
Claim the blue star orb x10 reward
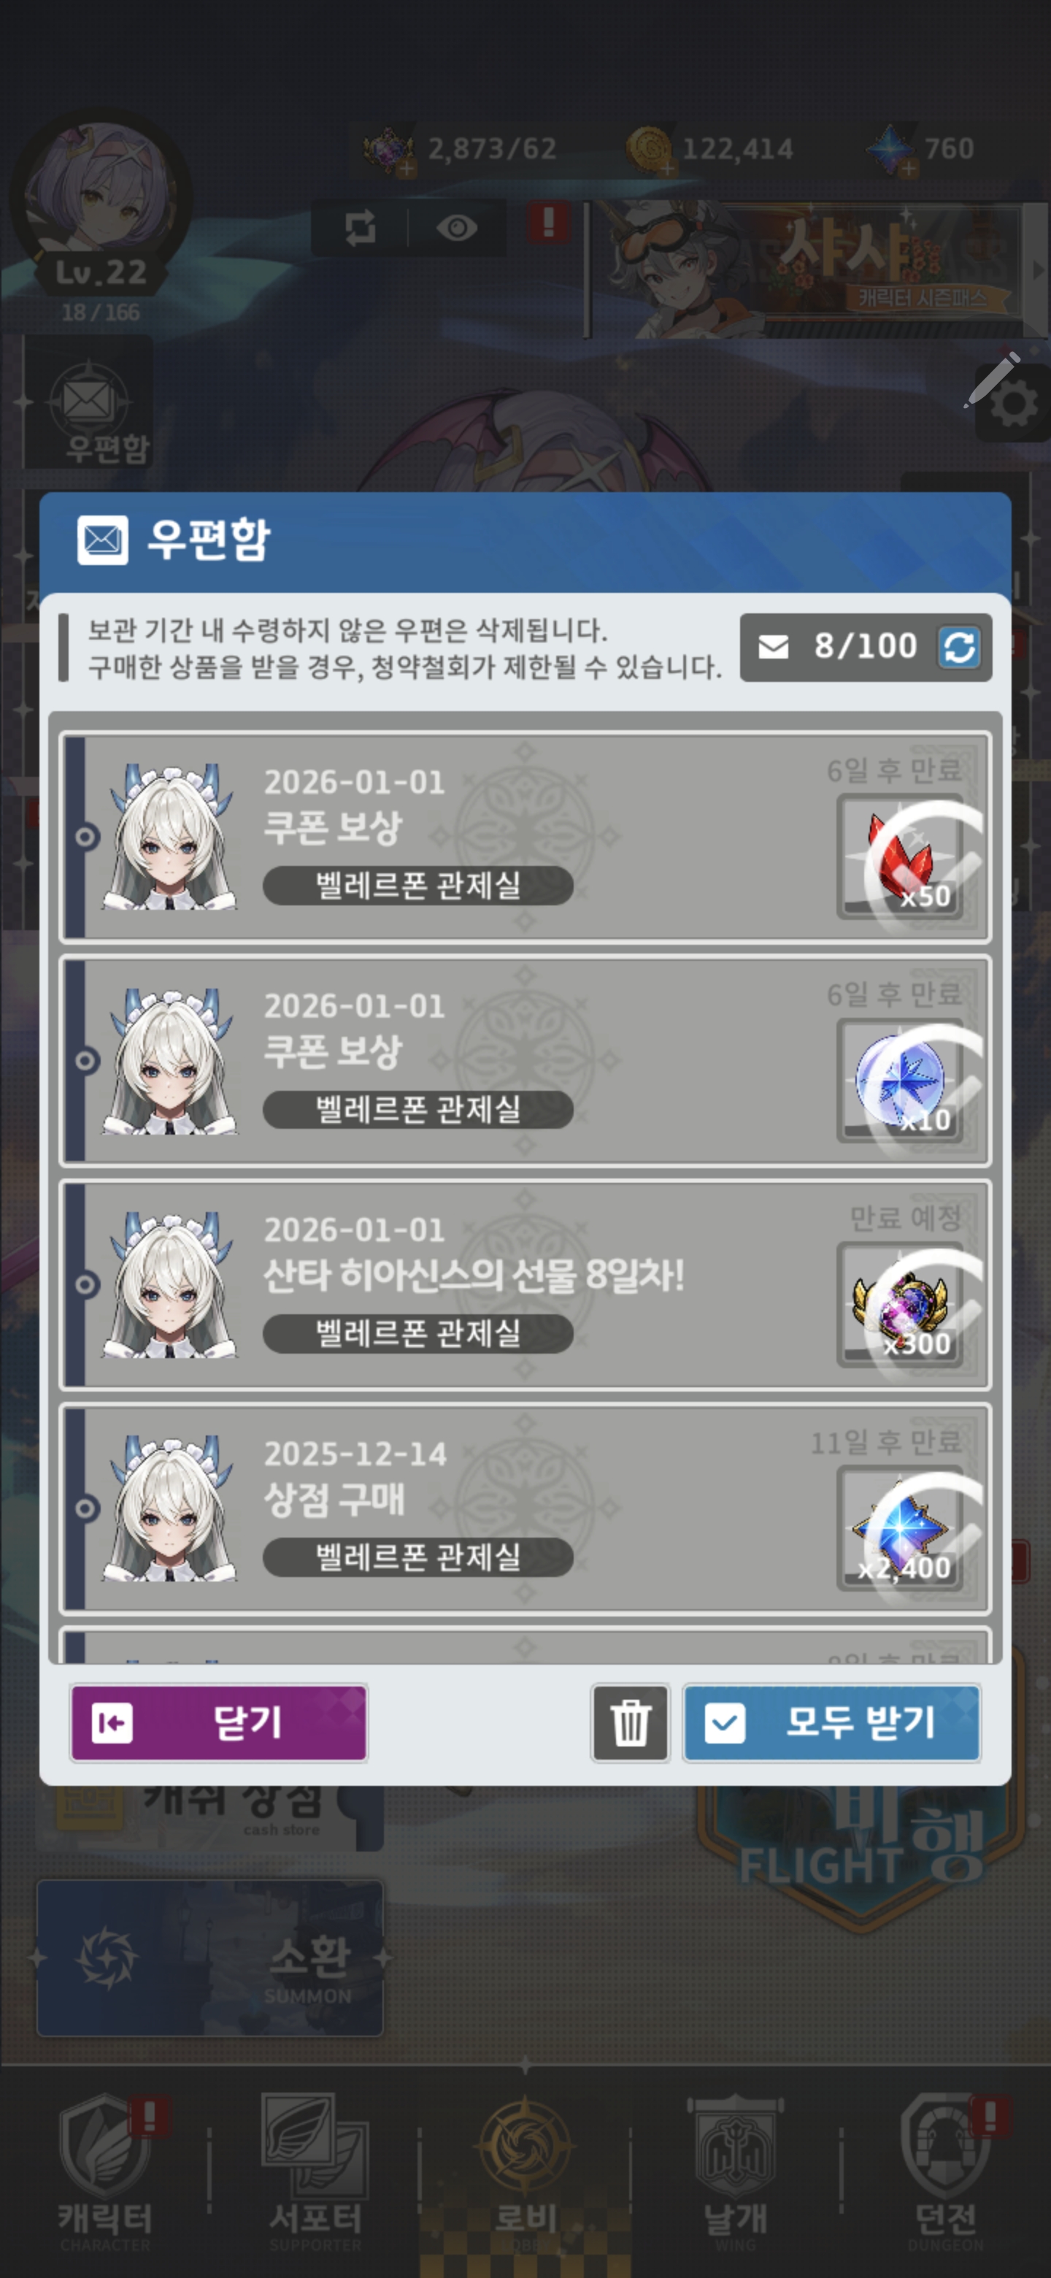tap(901, 1081)
